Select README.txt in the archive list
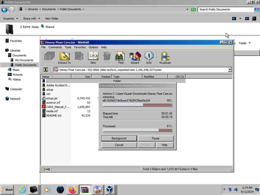 pos(54,116)
